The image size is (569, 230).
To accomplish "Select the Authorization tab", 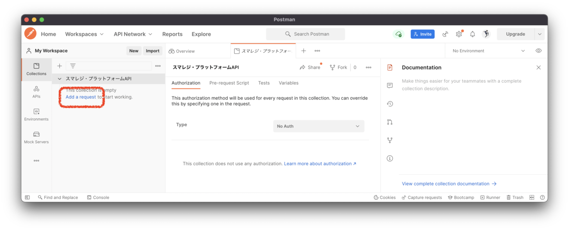I will tap(186, 83).
